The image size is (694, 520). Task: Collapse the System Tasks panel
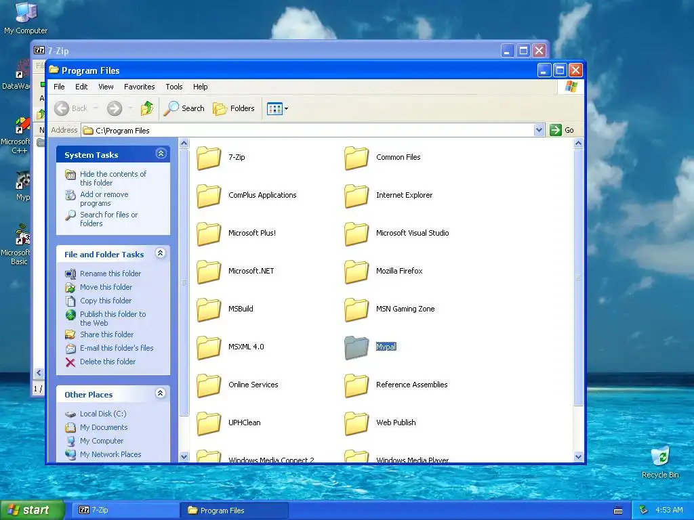pos(161,154)
